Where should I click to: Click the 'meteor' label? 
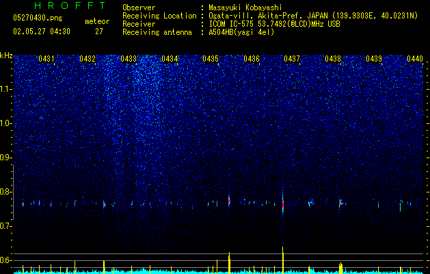pyautogui.click(x=97, y=21)
